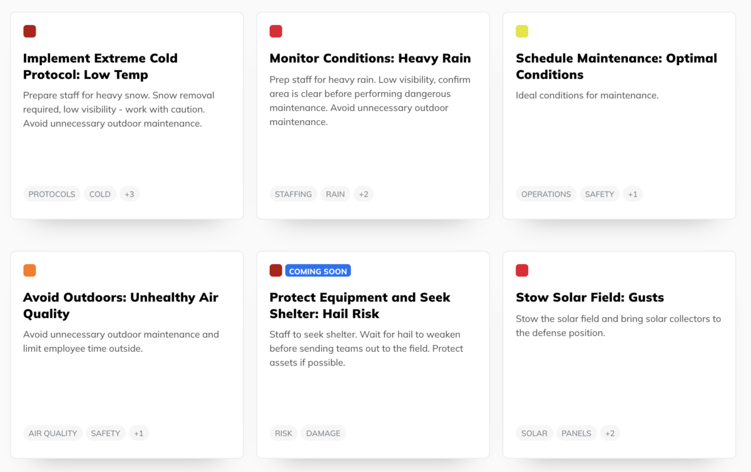The width and height of the screenshot is (751, 472).
Task: Expand the +2 tags on Stow Solar Field card
Action: click(610, 433)
